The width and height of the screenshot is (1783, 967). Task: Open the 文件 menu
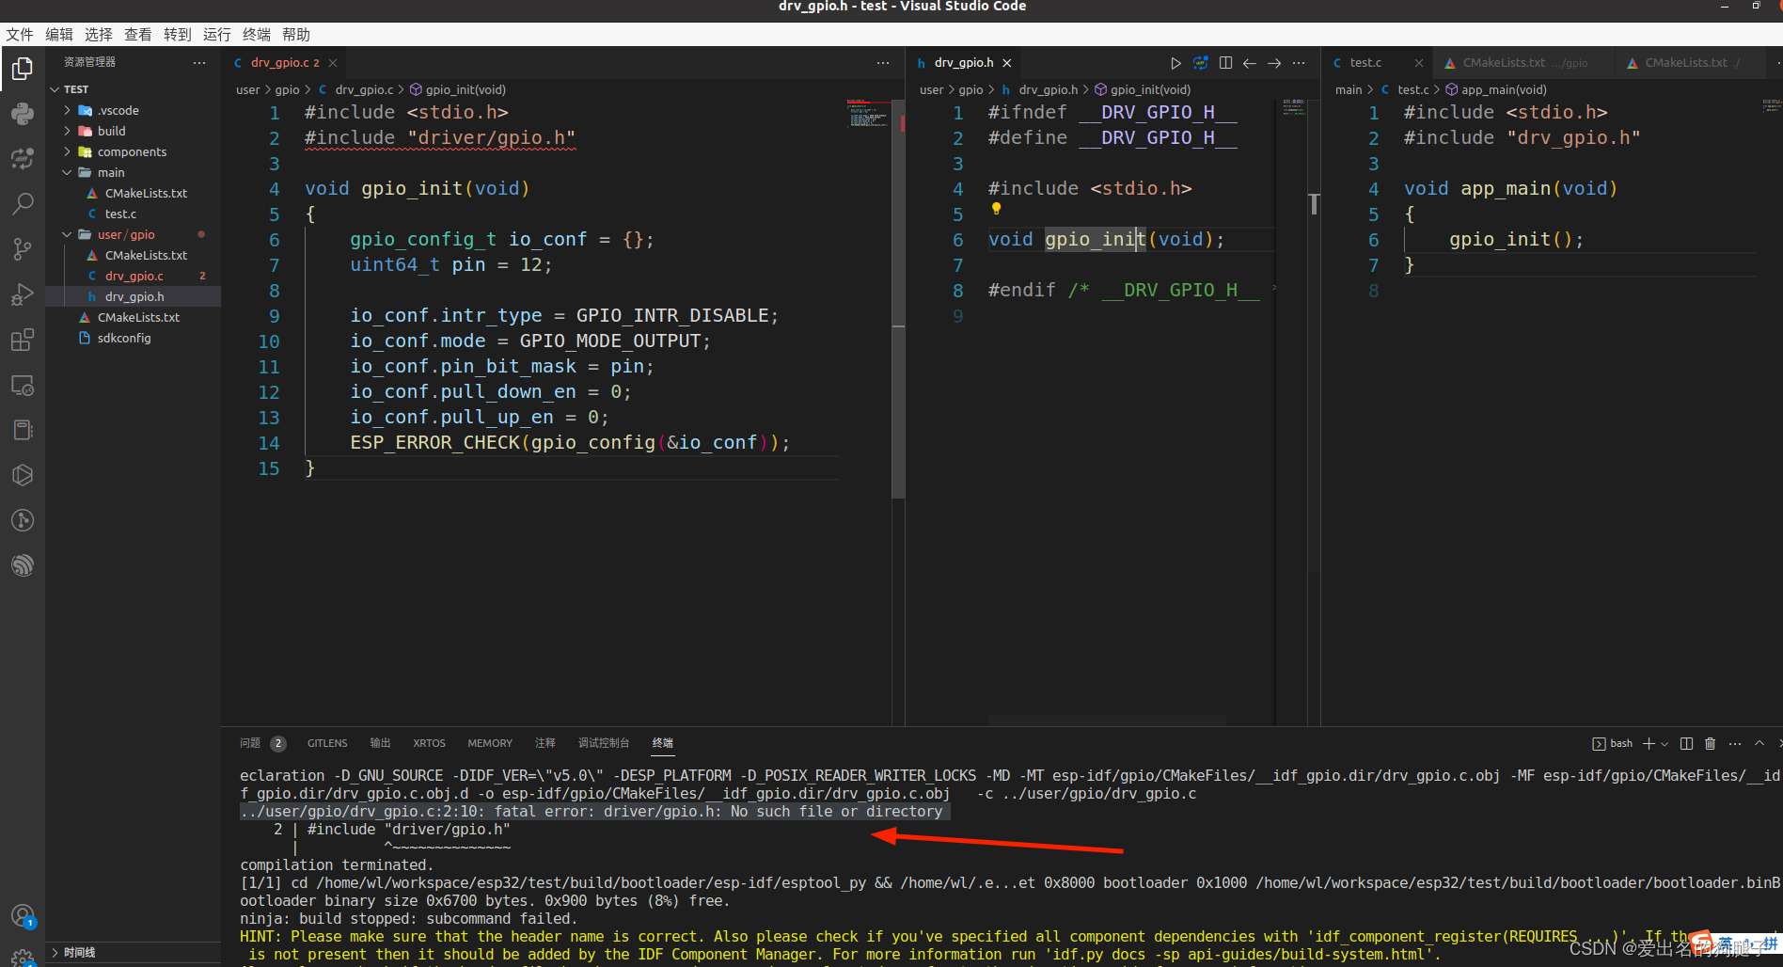pyautogui.click(x=20, y=35)
